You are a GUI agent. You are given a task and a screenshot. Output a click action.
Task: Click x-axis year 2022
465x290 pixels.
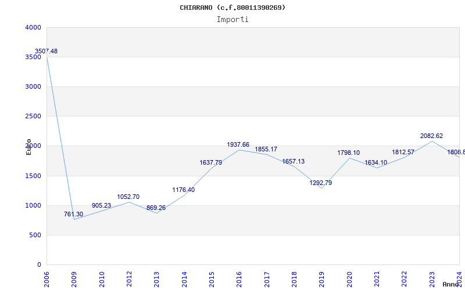(x=405, y=280)
